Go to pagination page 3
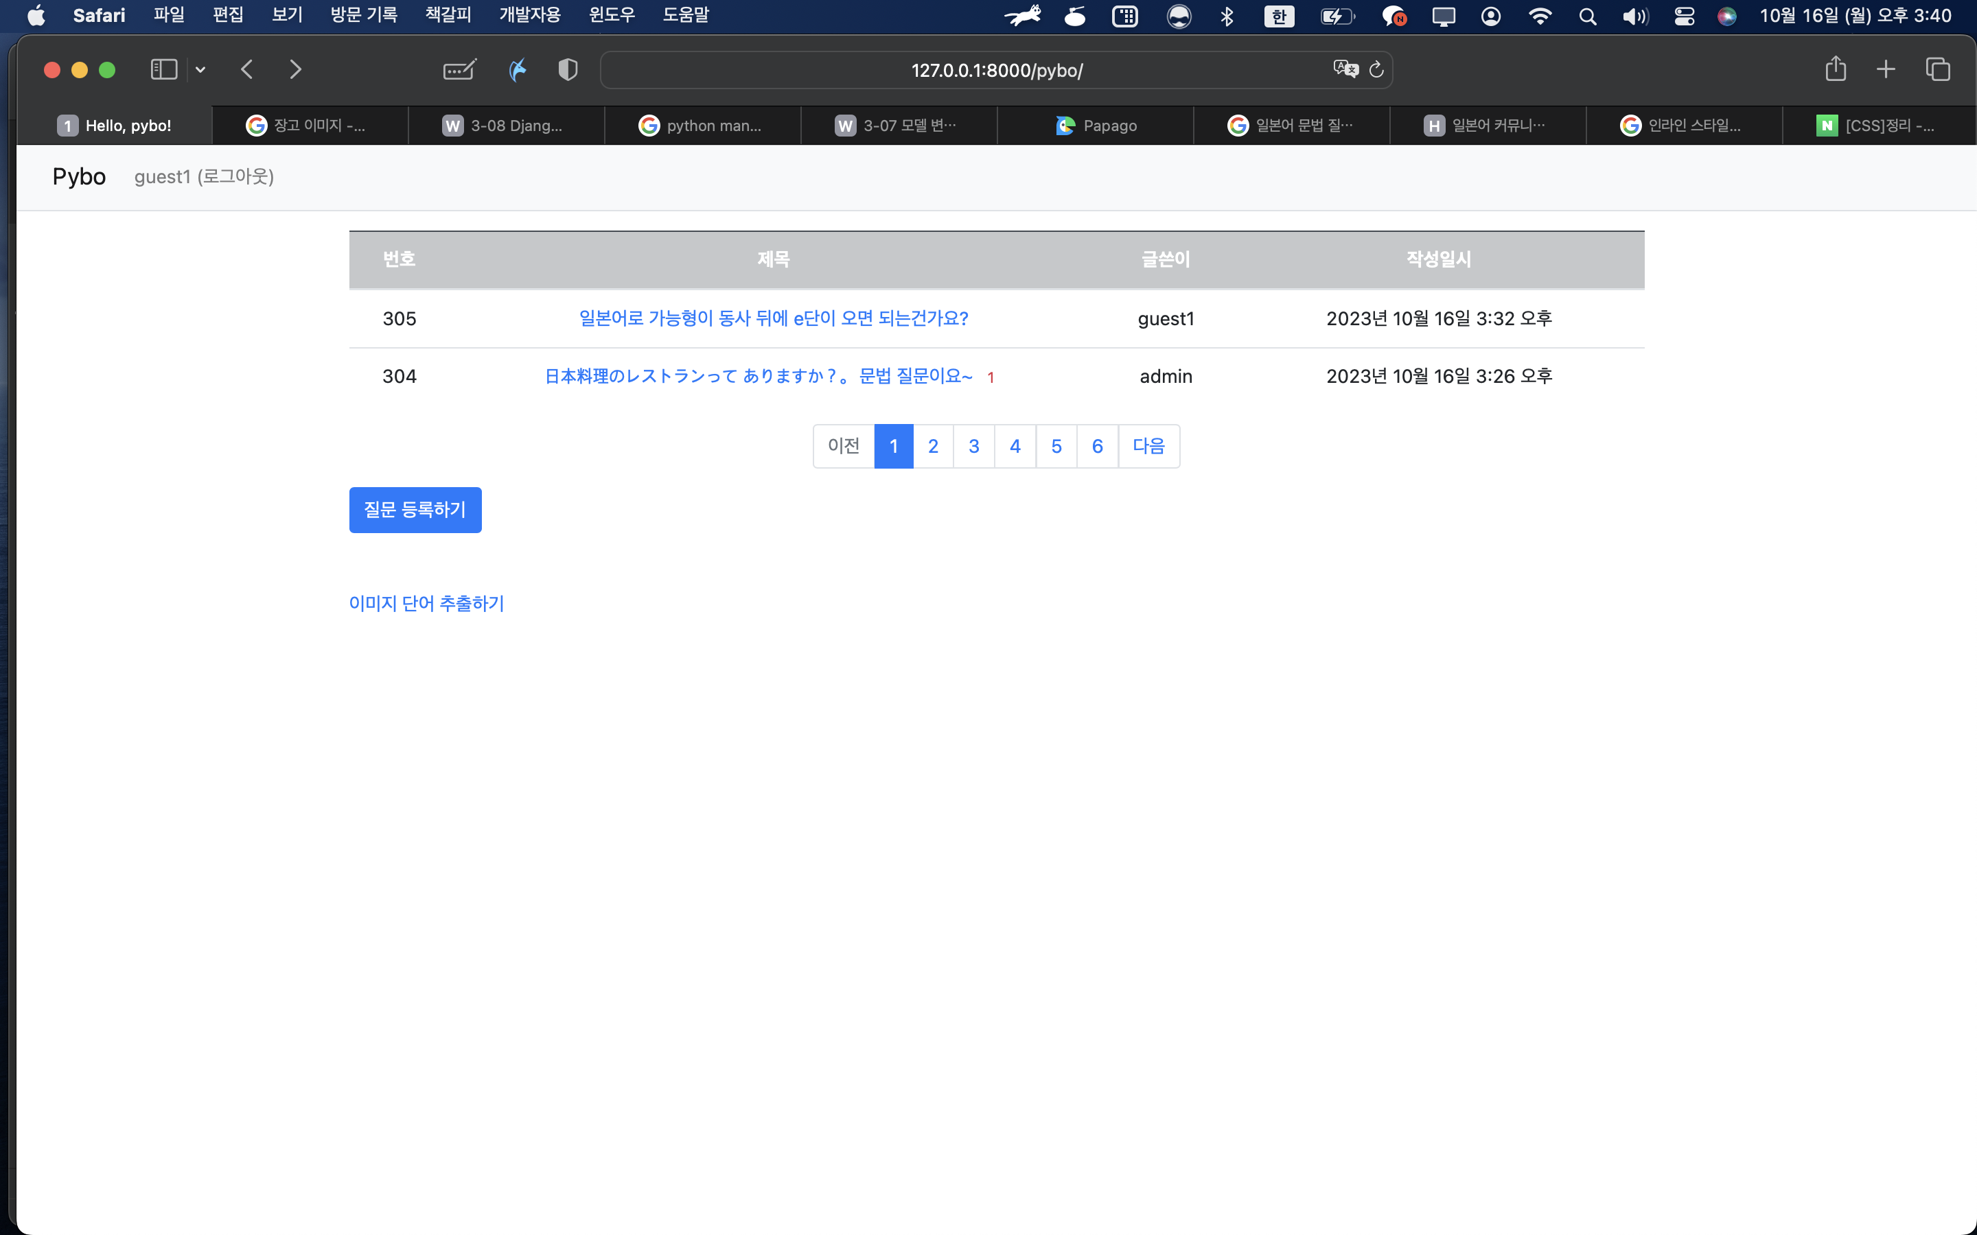The image size is (1977, 1235). 974,446
